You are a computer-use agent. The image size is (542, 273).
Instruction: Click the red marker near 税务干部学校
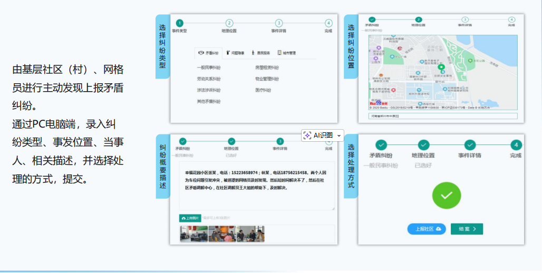tap(393, 90)
